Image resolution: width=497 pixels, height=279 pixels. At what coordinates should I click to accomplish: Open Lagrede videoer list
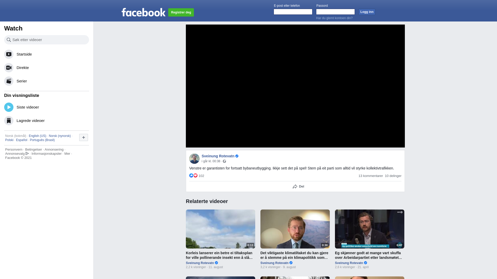pos(47,121)
